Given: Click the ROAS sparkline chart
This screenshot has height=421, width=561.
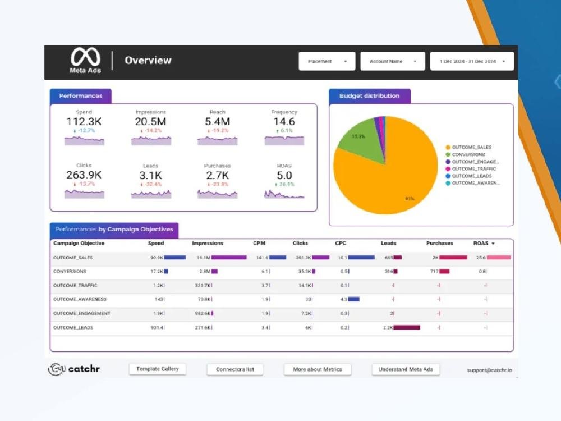Looking at the screenshot, I should [x=284, y=194].
